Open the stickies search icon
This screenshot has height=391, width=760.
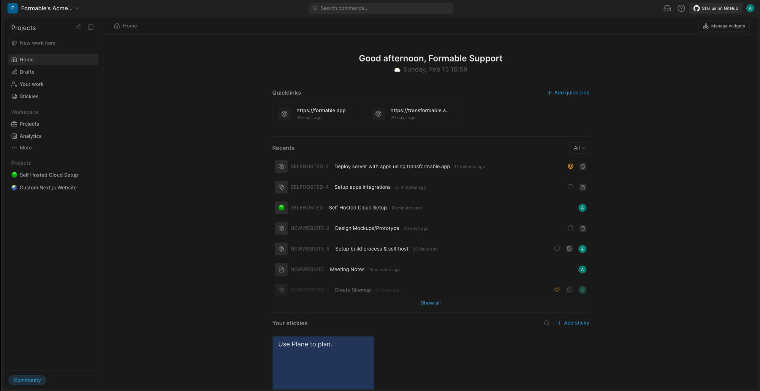point(546,323)
